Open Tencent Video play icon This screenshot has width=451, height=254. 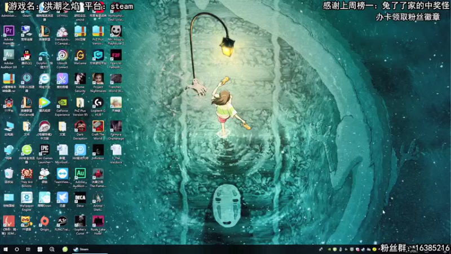(45, 104)
